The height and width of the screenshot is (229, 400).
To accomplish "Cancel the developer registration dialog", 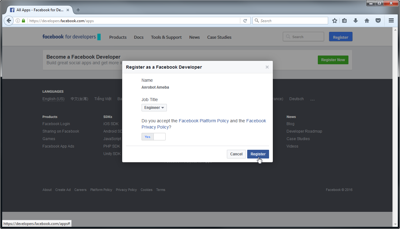I will pos(236,154).
